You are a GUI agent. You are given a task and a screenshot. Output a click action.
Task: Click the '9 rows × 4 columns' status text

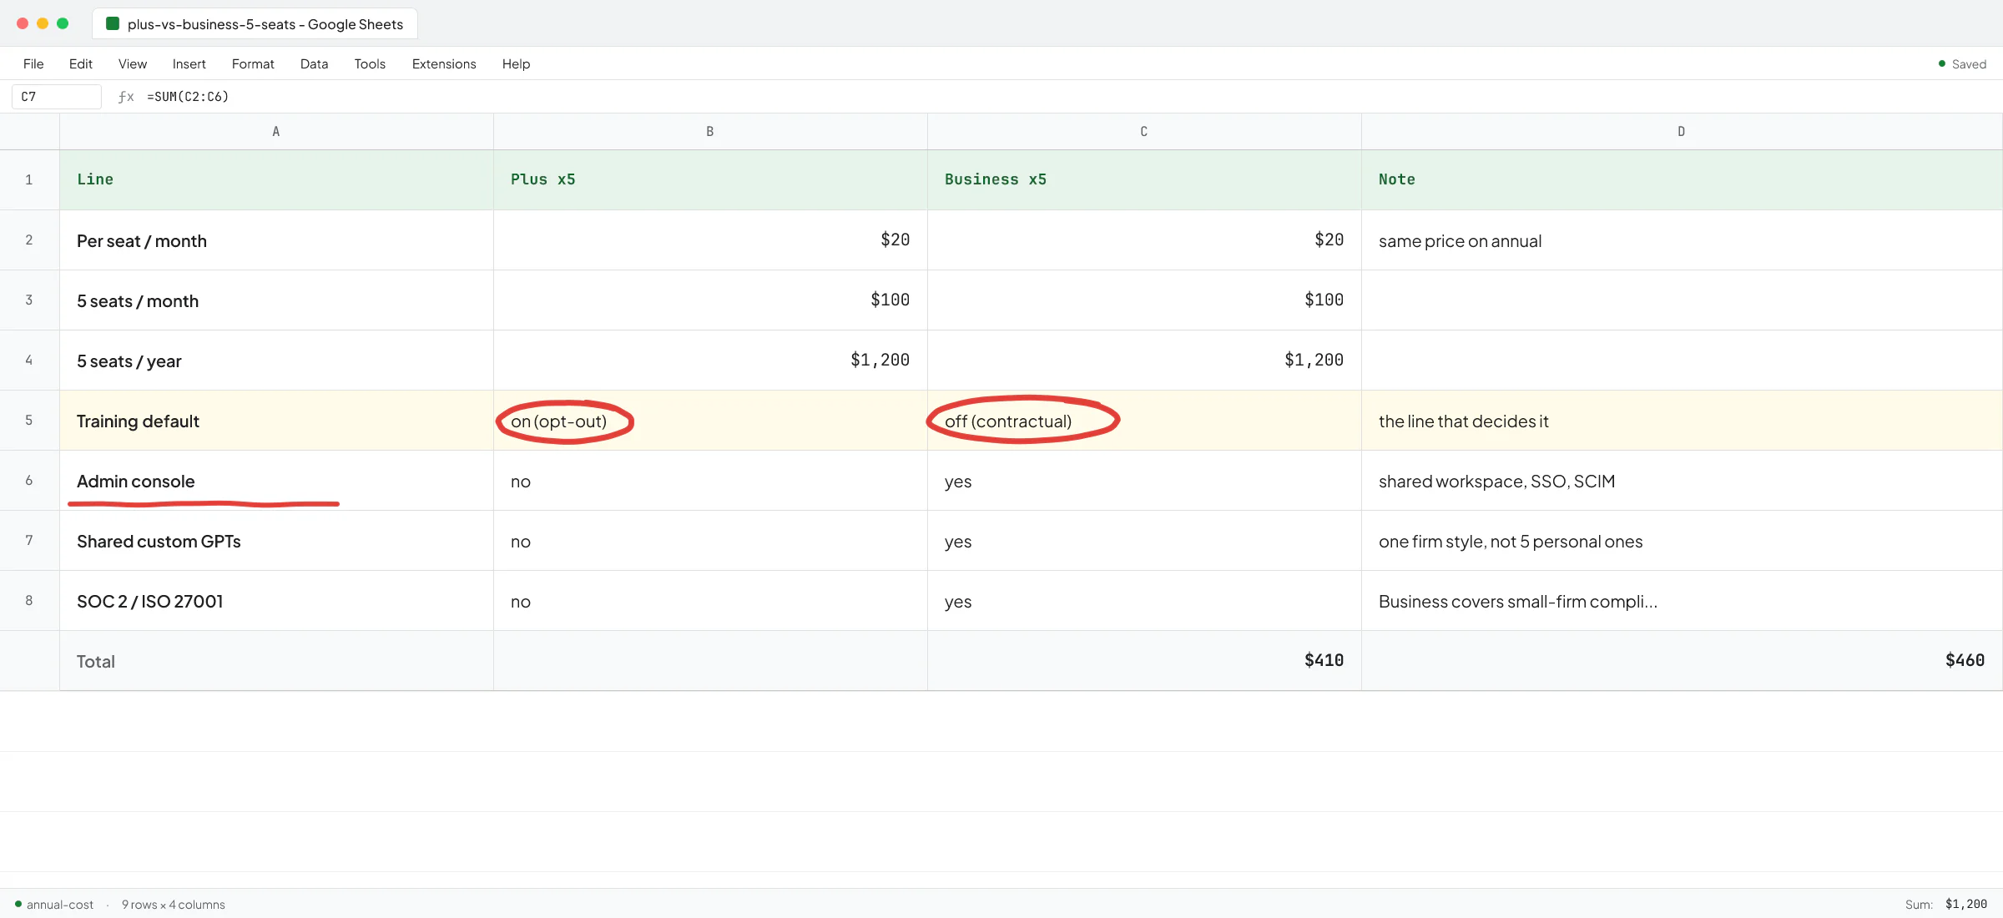tap(174, 905)
